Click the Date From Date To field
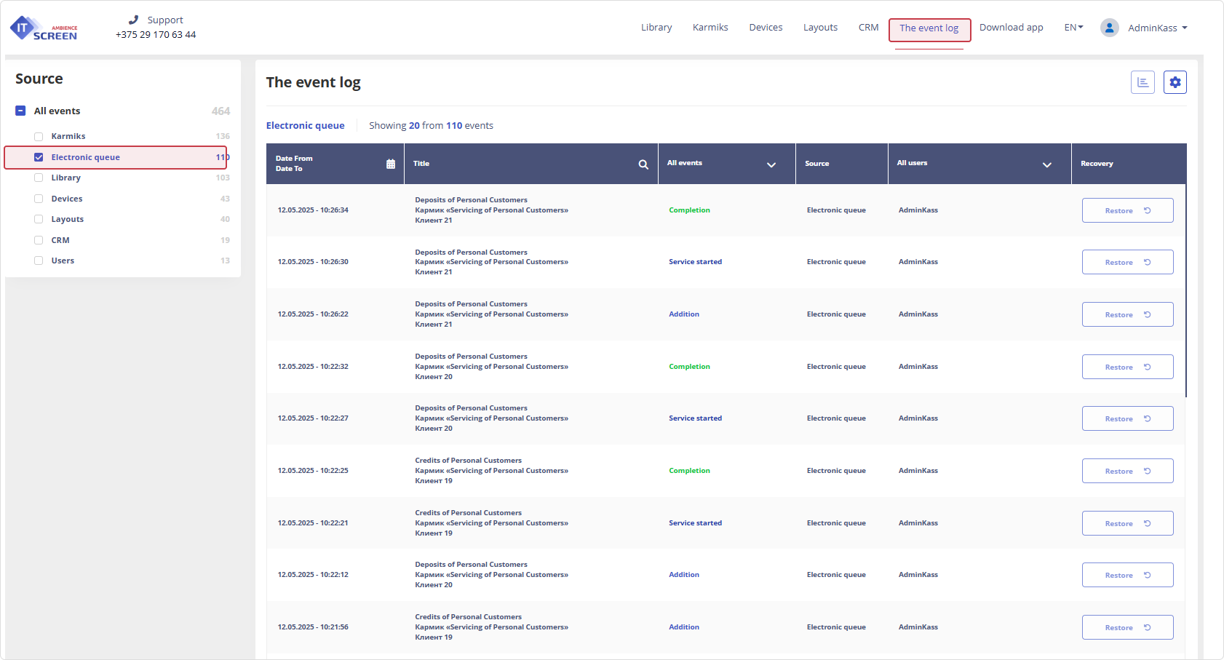Viewport: 1224px width, 660px height. pyautogui.click(x=335, y=164)
